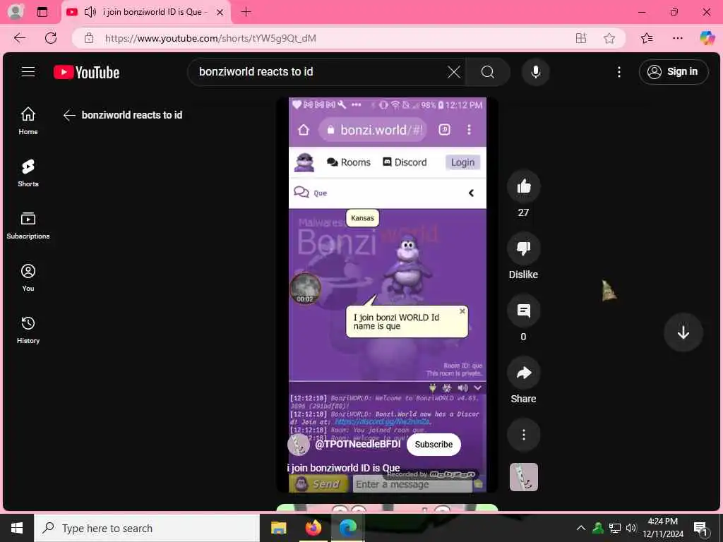Select the i join bonziworld tab
723x542 pixels.
pyautogui.click(x=146, y=12)
